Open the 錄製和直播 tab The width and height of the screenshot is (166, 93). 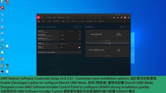tap(61, 18)
